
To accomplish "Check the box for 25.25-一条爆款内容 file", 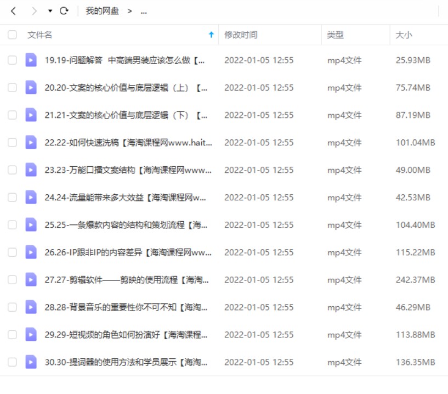I will tap(12, 225).
